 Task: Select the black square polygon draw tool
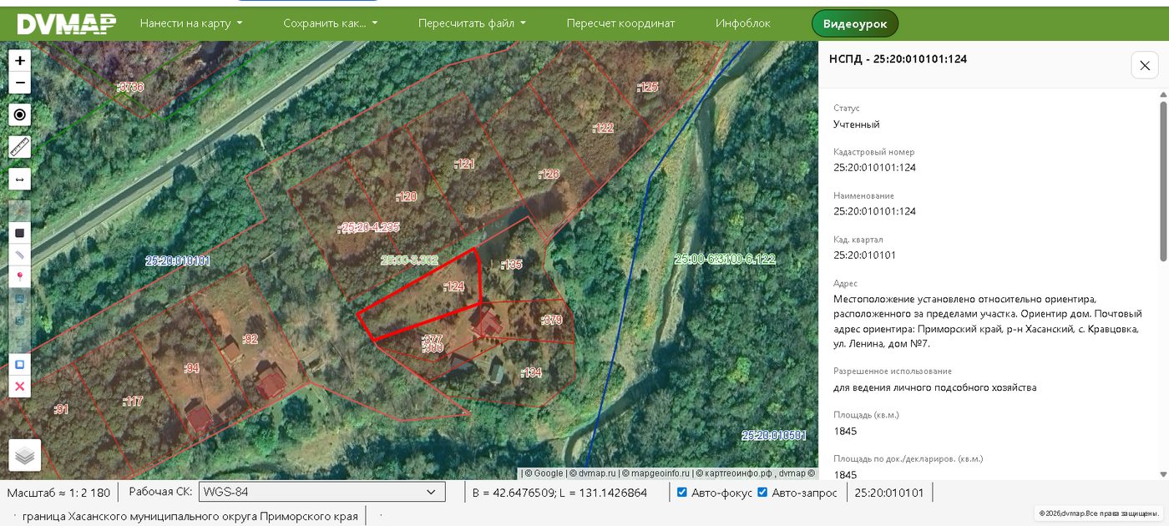20,233
